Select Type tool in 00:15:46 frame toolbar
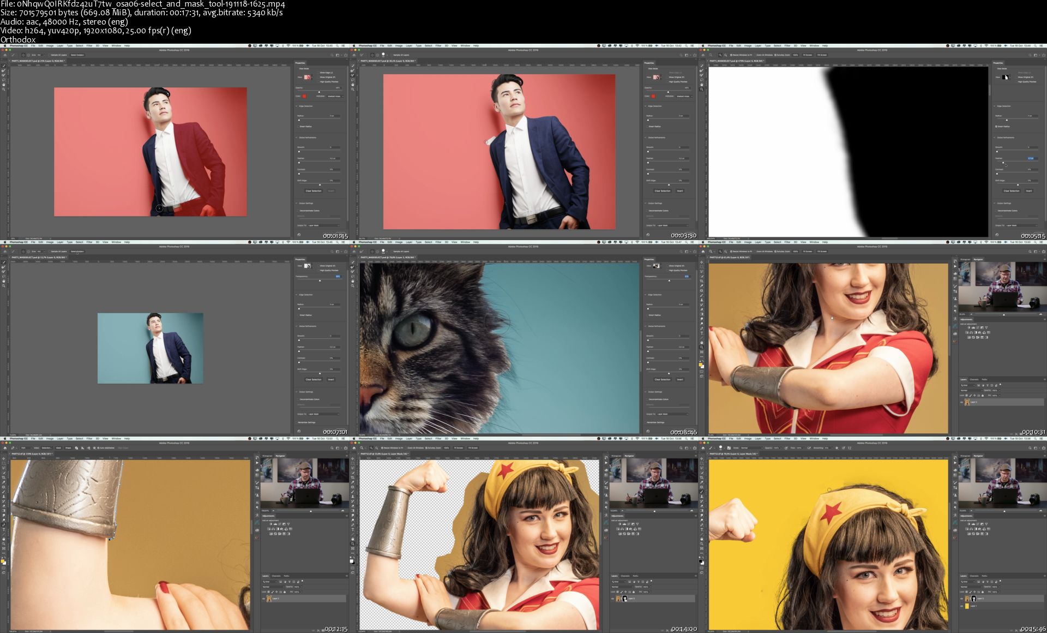This screenshot has height=633, width=1047. pos(702,529)
